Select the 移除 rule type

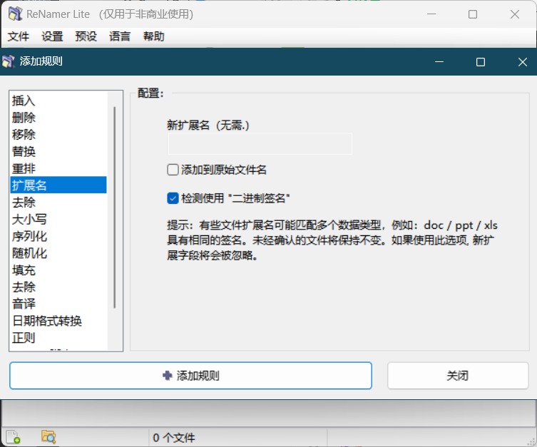pos(58,134)
